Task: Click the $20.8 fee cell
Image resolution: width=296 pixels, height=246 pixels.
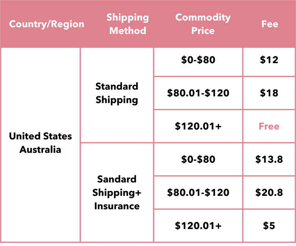Action: [x=269, y=193]
